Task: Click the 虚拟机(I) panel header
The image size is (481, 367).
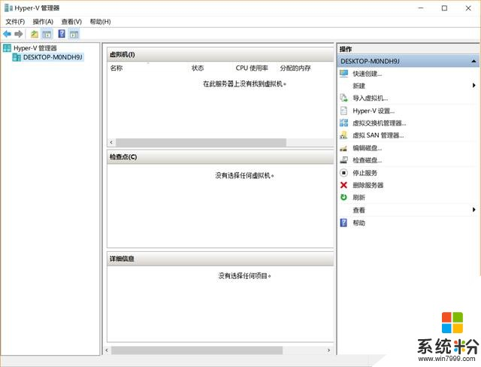Action: click(x=220, y=55)
